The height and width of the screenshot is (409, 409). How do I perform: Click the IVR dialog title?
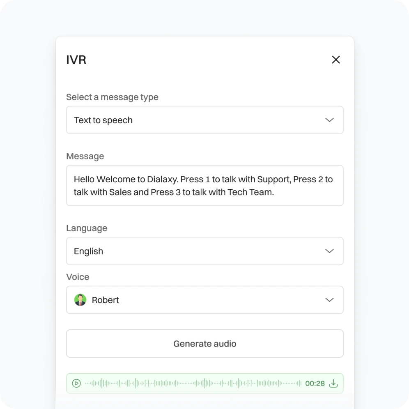[76, 60]
